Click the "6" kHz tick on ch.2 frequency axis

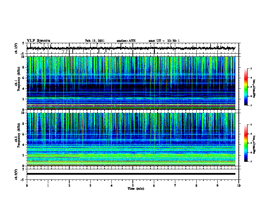coord(24,134)
